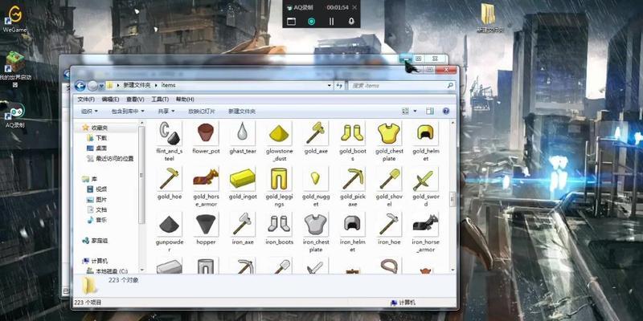Image resolution: width=643 pixels, height=321 pixels.
Task: Open the 共享 dropdown
Action: coord(166,112)
